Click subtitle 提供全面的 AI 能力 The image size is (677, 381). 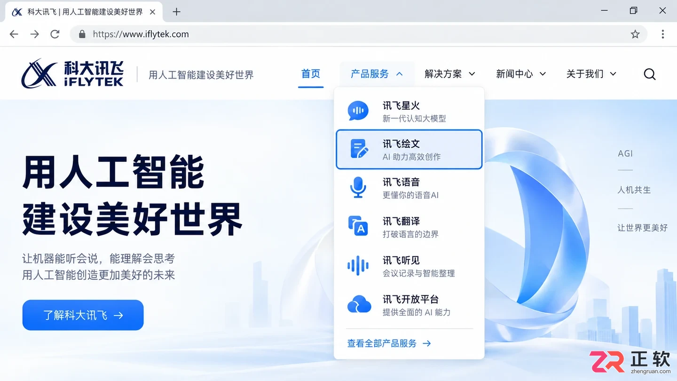pos(417,312)
